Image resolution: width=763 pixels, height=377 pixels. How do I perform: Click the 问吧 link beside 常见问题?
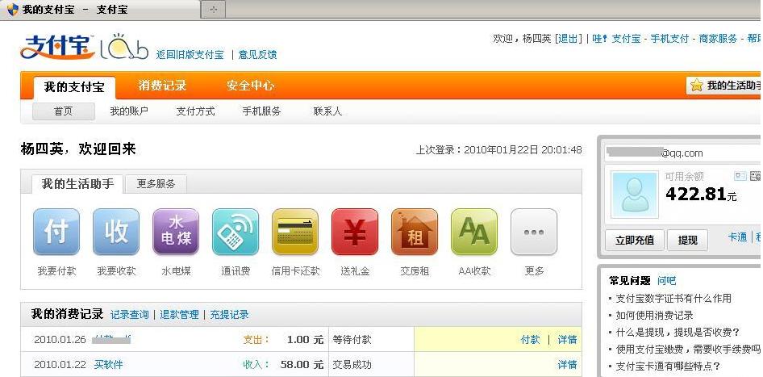pyautogui.click(x=667, y=281)
